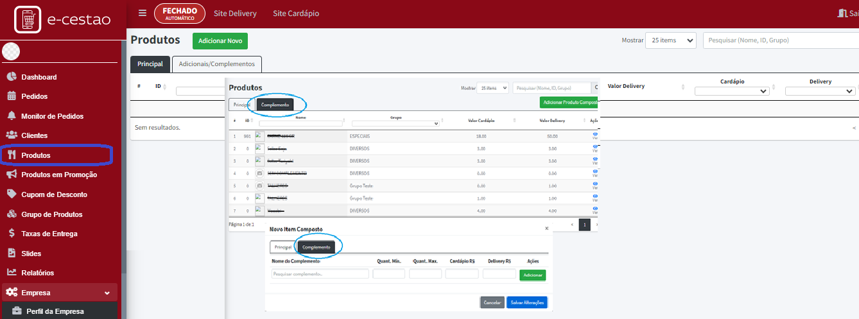Click the Cancelar button
This screenshot has width=859, height=319.
pos(492,302)
